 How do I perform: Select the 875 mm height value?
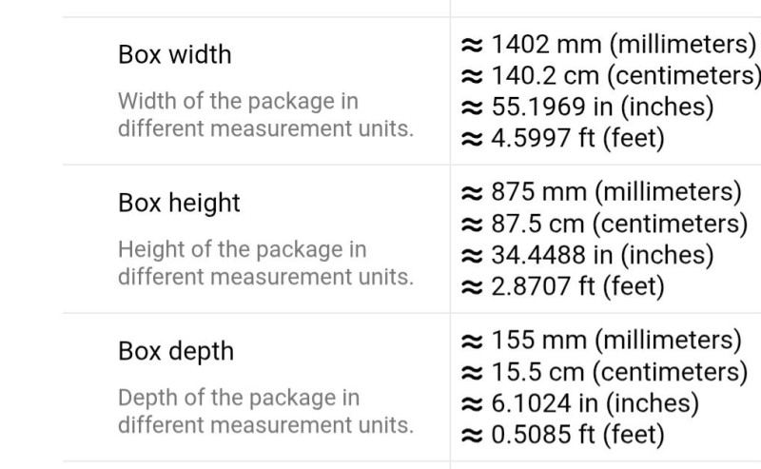pyautogui.click(x=533, y=192)
